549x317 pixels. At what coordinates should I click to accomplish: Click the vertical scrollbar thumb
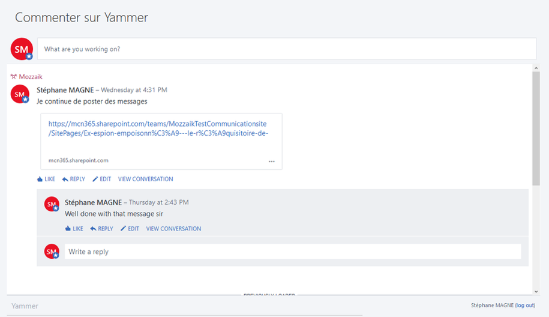tap(536, 128)
